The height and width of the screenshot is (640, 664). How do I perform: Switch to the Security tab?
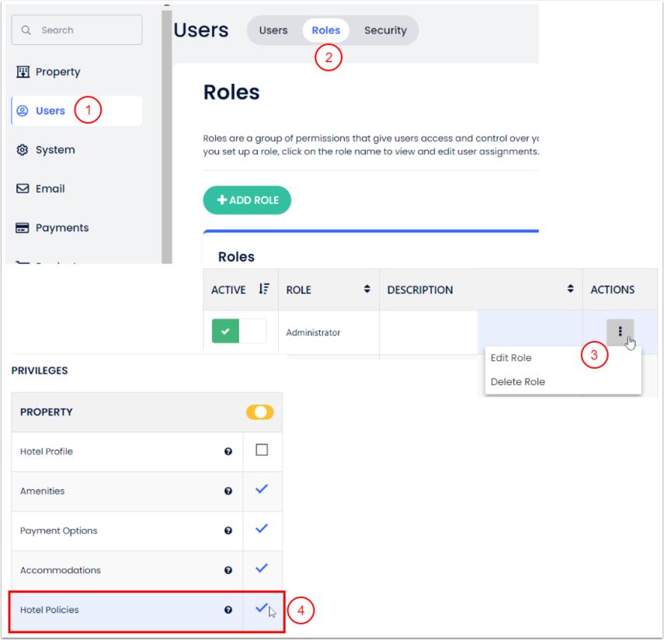click(x=385, y=30)
